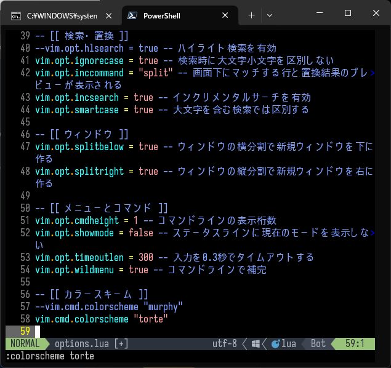Click the Lua filetype icon in status line
391x368 pixels.
click(x=276, y=344)
